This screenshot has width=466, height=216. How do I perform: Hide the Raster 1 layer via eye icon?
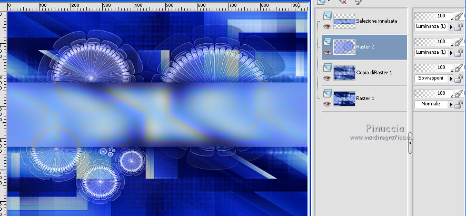tap(327, 104)
